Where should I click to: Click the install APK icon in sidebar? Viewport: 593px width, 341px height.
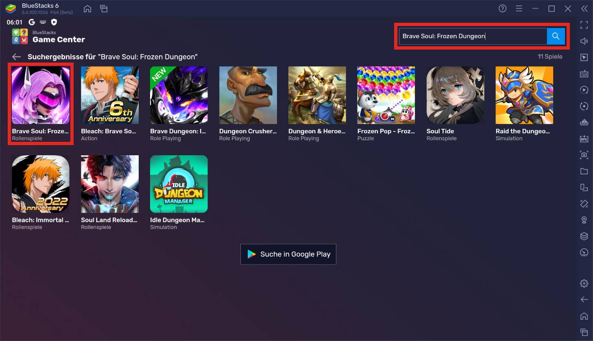[x=584, y=139]
